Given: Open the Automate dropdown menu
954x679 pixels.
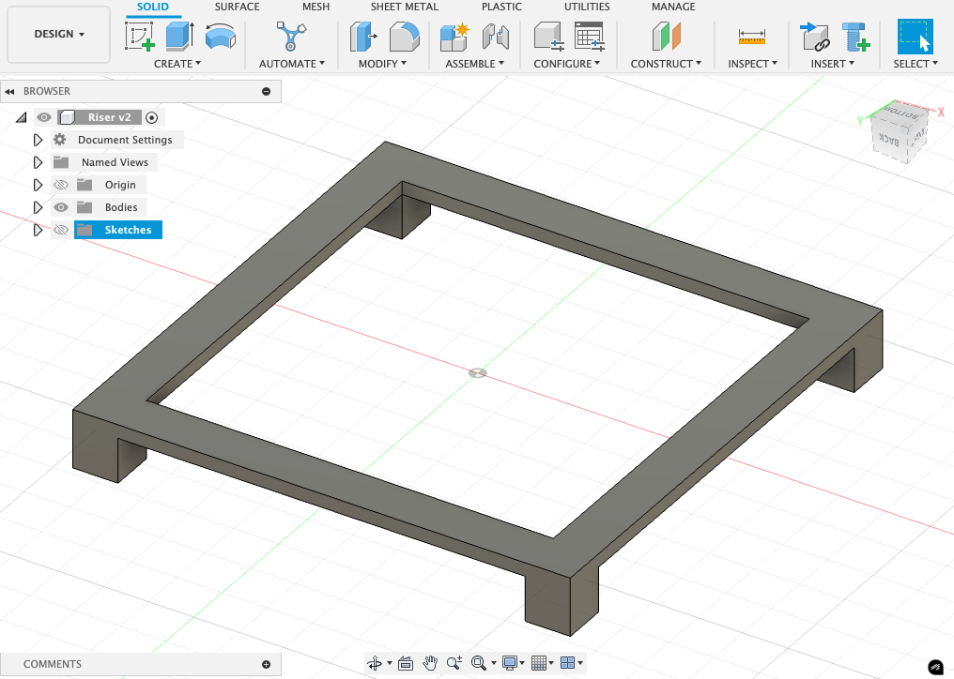Looking at the screenshot, I should [x=291, y=64].
